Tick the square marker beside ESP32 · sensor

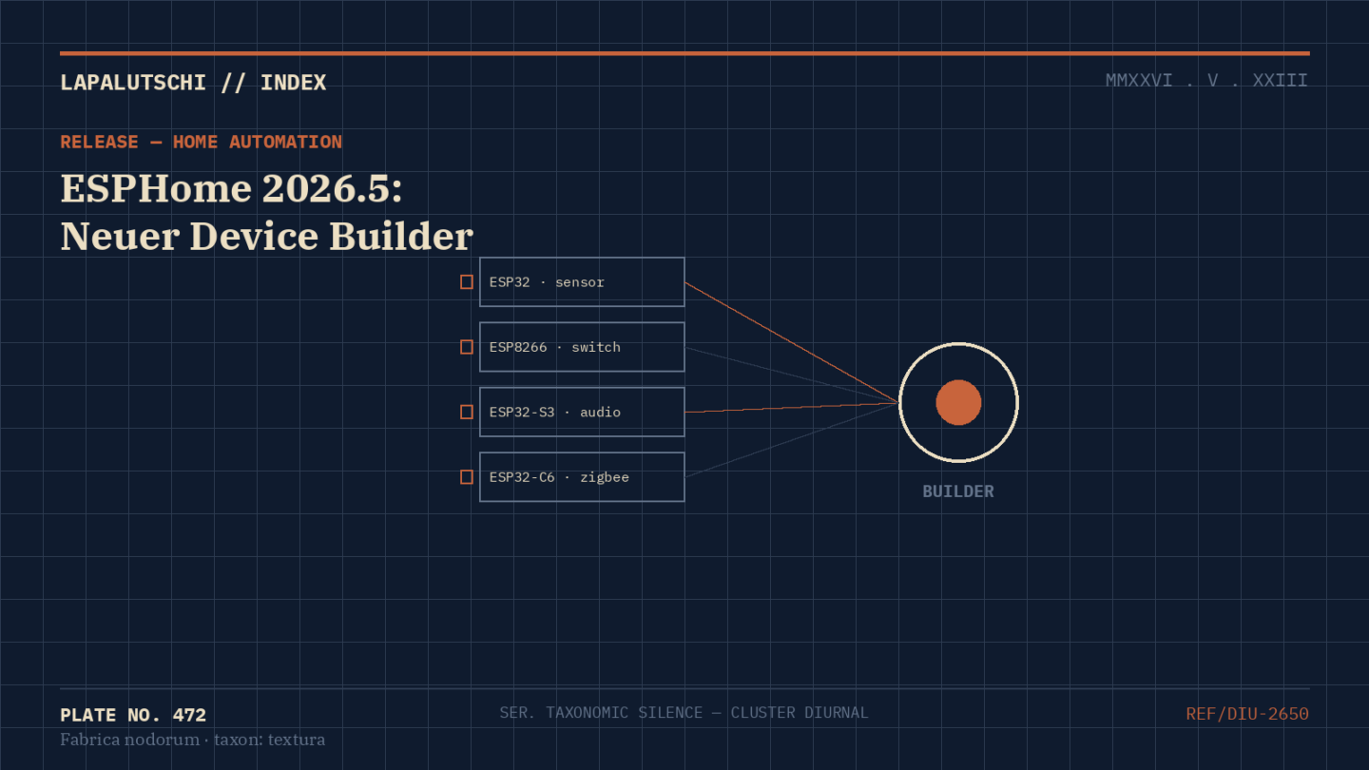point(466,282)
